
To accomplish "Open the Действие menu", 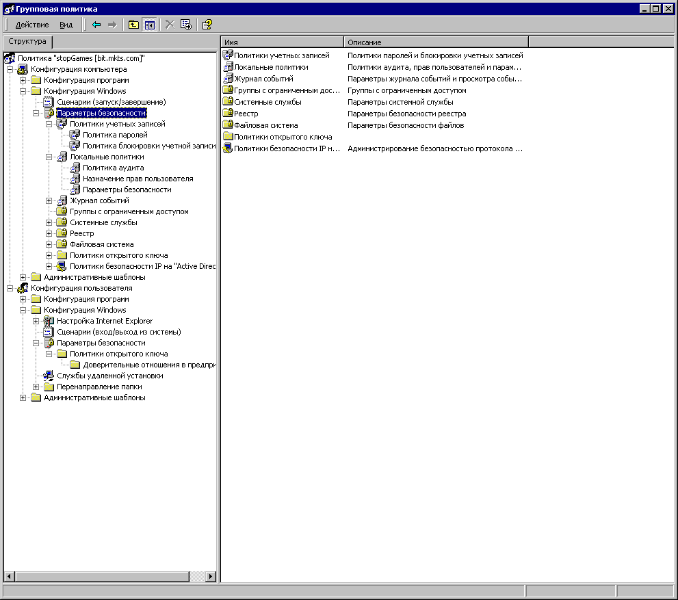I will tap(32, 25).
